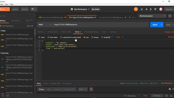The width and height of the screenshot is (174, 98).
Task: Expand the New button dropdown arrow
Action: [x=8, y=9]
